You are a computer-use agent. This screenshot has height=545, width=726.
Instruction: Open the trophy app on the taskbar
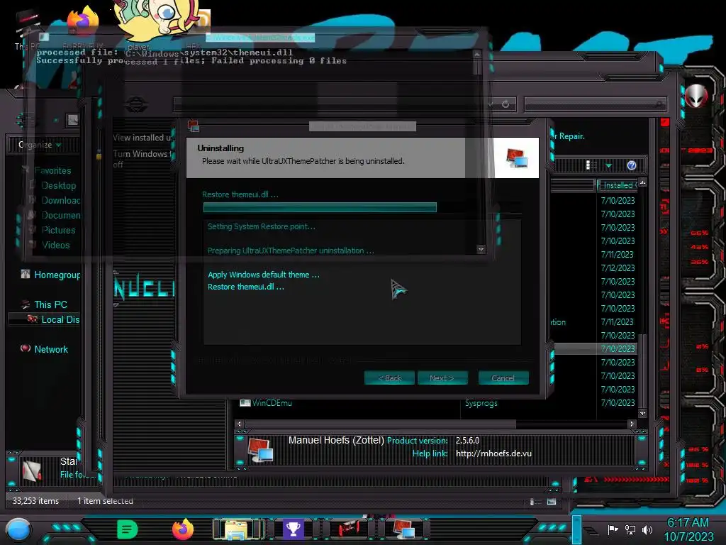click(293, 529)
